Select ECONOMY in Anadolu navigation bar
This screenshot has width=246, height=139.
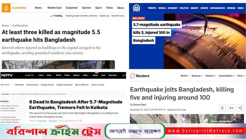(x=172, y=8)
